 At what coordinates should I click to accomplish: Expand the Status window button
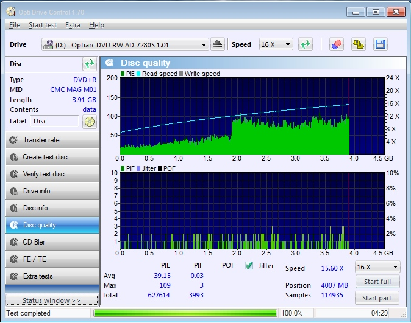point(52,300)
